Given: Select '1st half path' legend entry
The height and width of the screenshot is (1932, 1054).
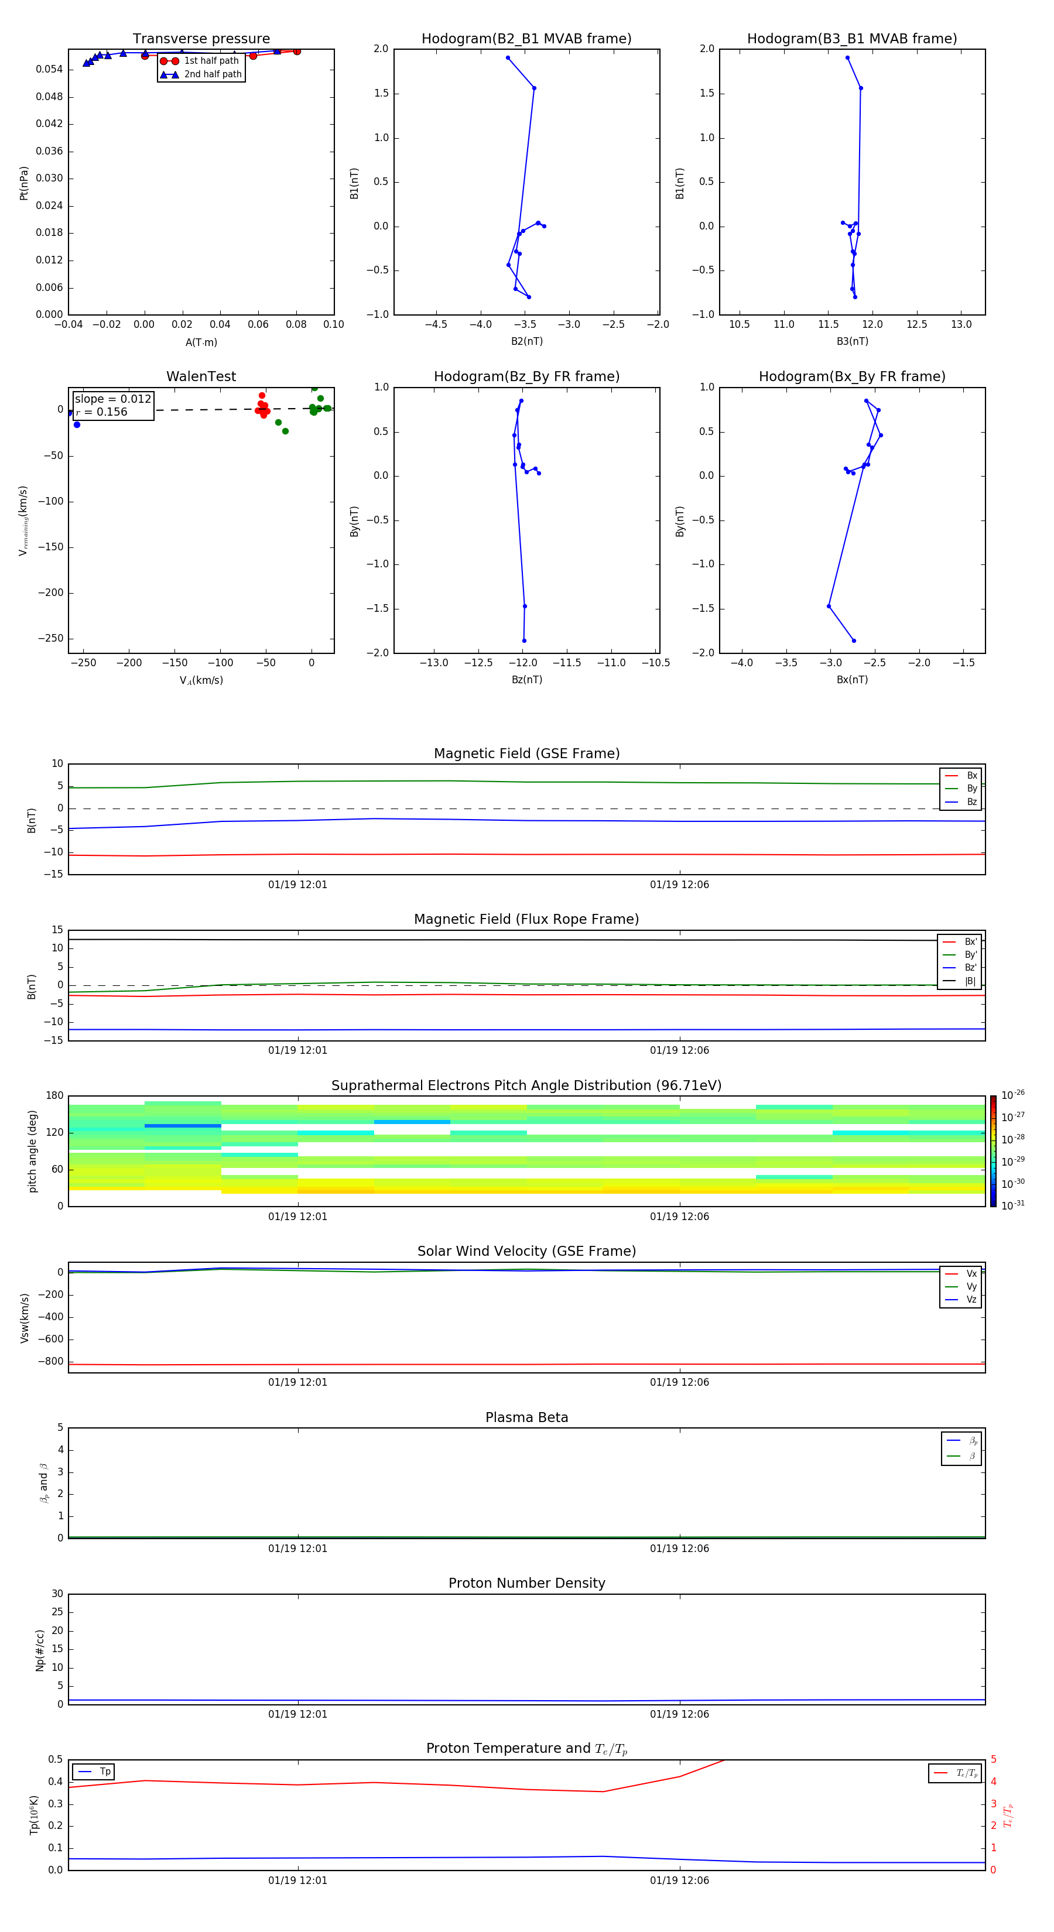Looking at the screenshot, I should (x=200, y=61).
